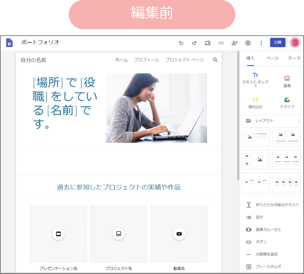Select the 過去に参加したプロジェクト heading
The height and width of the screenshot is (274, 304).
click(119, 187)
